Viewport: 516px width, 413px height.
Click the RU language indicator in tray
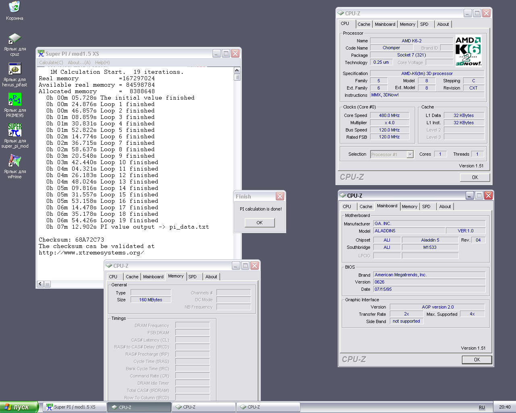pos(482,407)
